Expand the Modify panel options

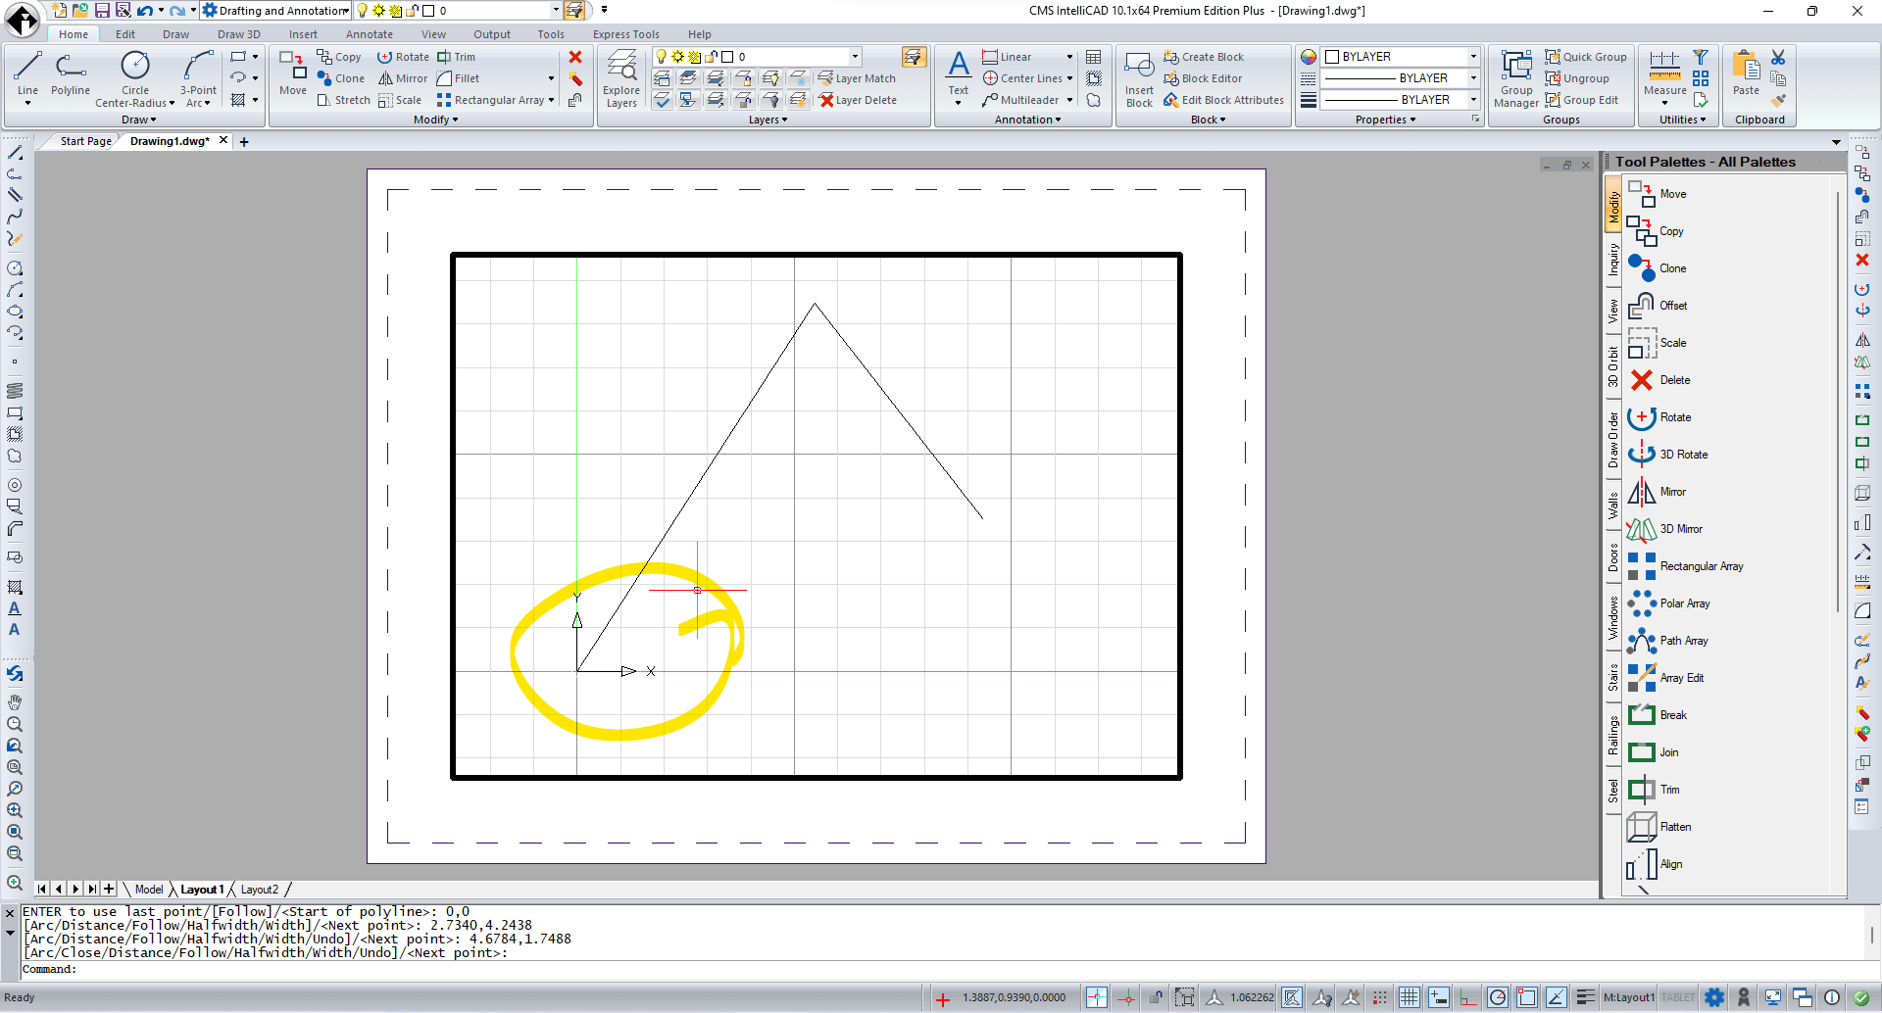pyautogui.click(x=435, y=120)
